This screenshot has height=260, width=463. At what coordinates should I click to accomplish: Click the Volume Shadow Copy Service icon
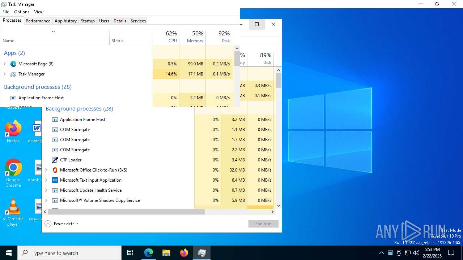click(x=55, y=200)
